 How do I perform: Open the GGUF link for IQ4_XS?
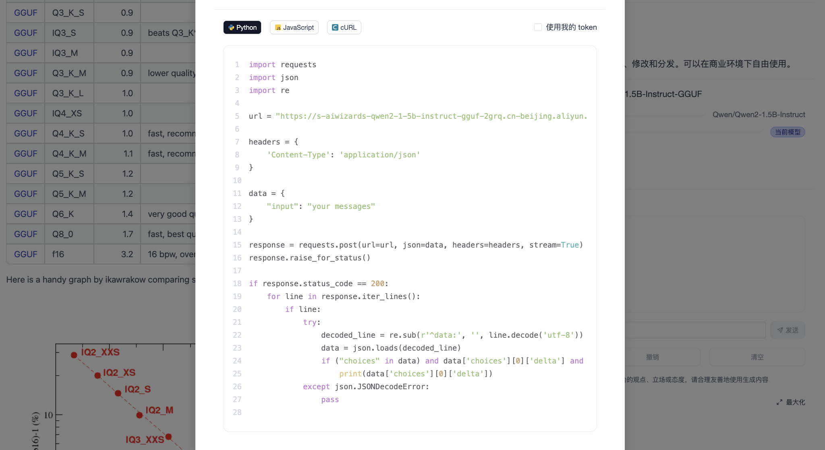pyautogui.click(x=25, y=113)
